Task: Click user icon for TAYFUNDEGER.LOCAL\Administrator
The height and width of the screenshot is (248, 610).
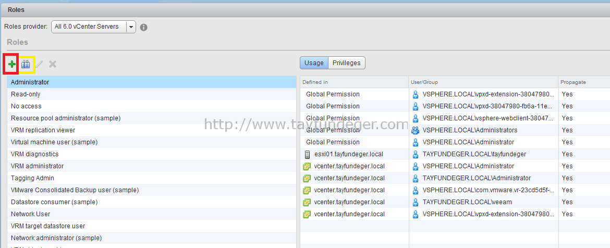Action: pyautogui.click(x=416, y=178)
